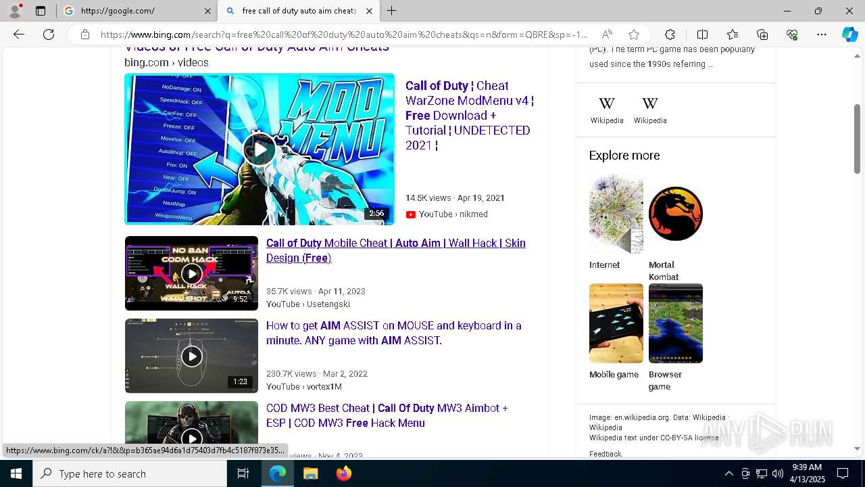Explore the Mobile game thumbnail

[x=616, y=323]
